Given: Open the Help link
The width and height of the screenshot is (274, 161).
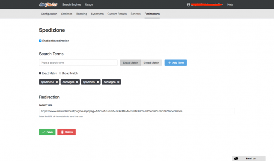Looking at the screenshot, I should coord(230,5).
